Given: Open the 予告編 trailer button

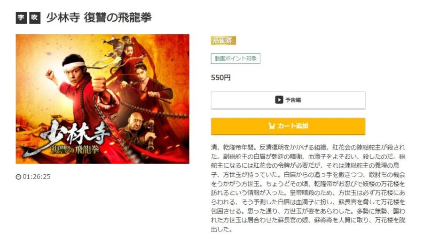Looking at the screenshot, I should tap(288, 100).
